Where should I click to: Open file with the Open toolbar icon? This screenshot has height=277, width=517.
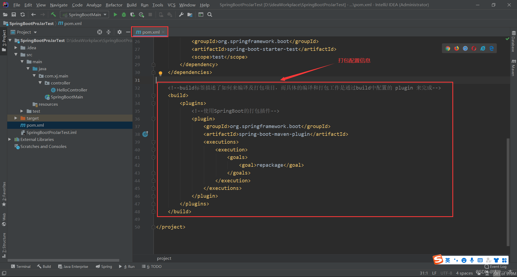pos(5,15)
